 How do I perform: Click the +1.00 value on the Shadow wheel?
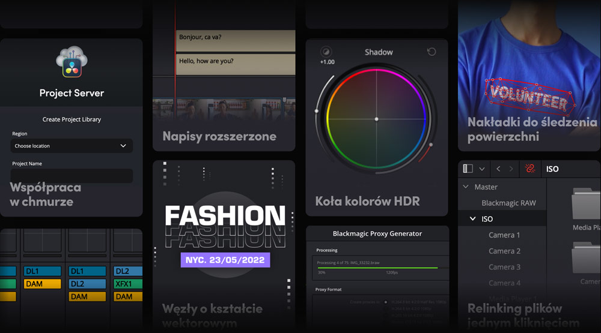[x=328, y=62]
